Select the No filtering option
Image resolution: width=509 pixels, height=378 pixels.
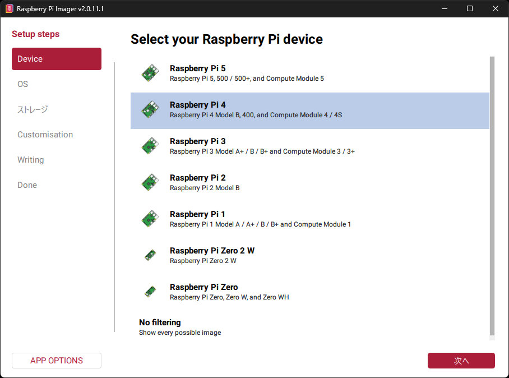310,327
